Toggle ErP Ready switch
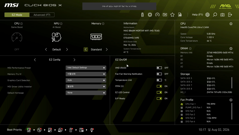 (x=159, y=99)
